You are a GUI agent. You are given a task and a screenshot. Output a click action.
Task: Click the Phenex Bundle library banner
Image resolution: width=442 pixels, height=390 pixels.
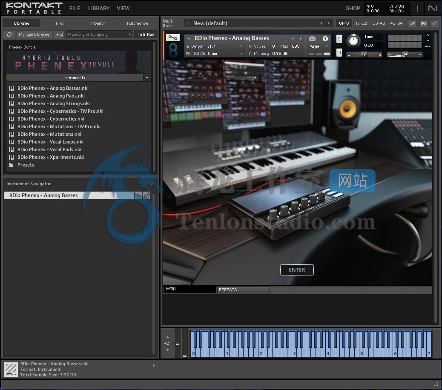pos(78,63)
